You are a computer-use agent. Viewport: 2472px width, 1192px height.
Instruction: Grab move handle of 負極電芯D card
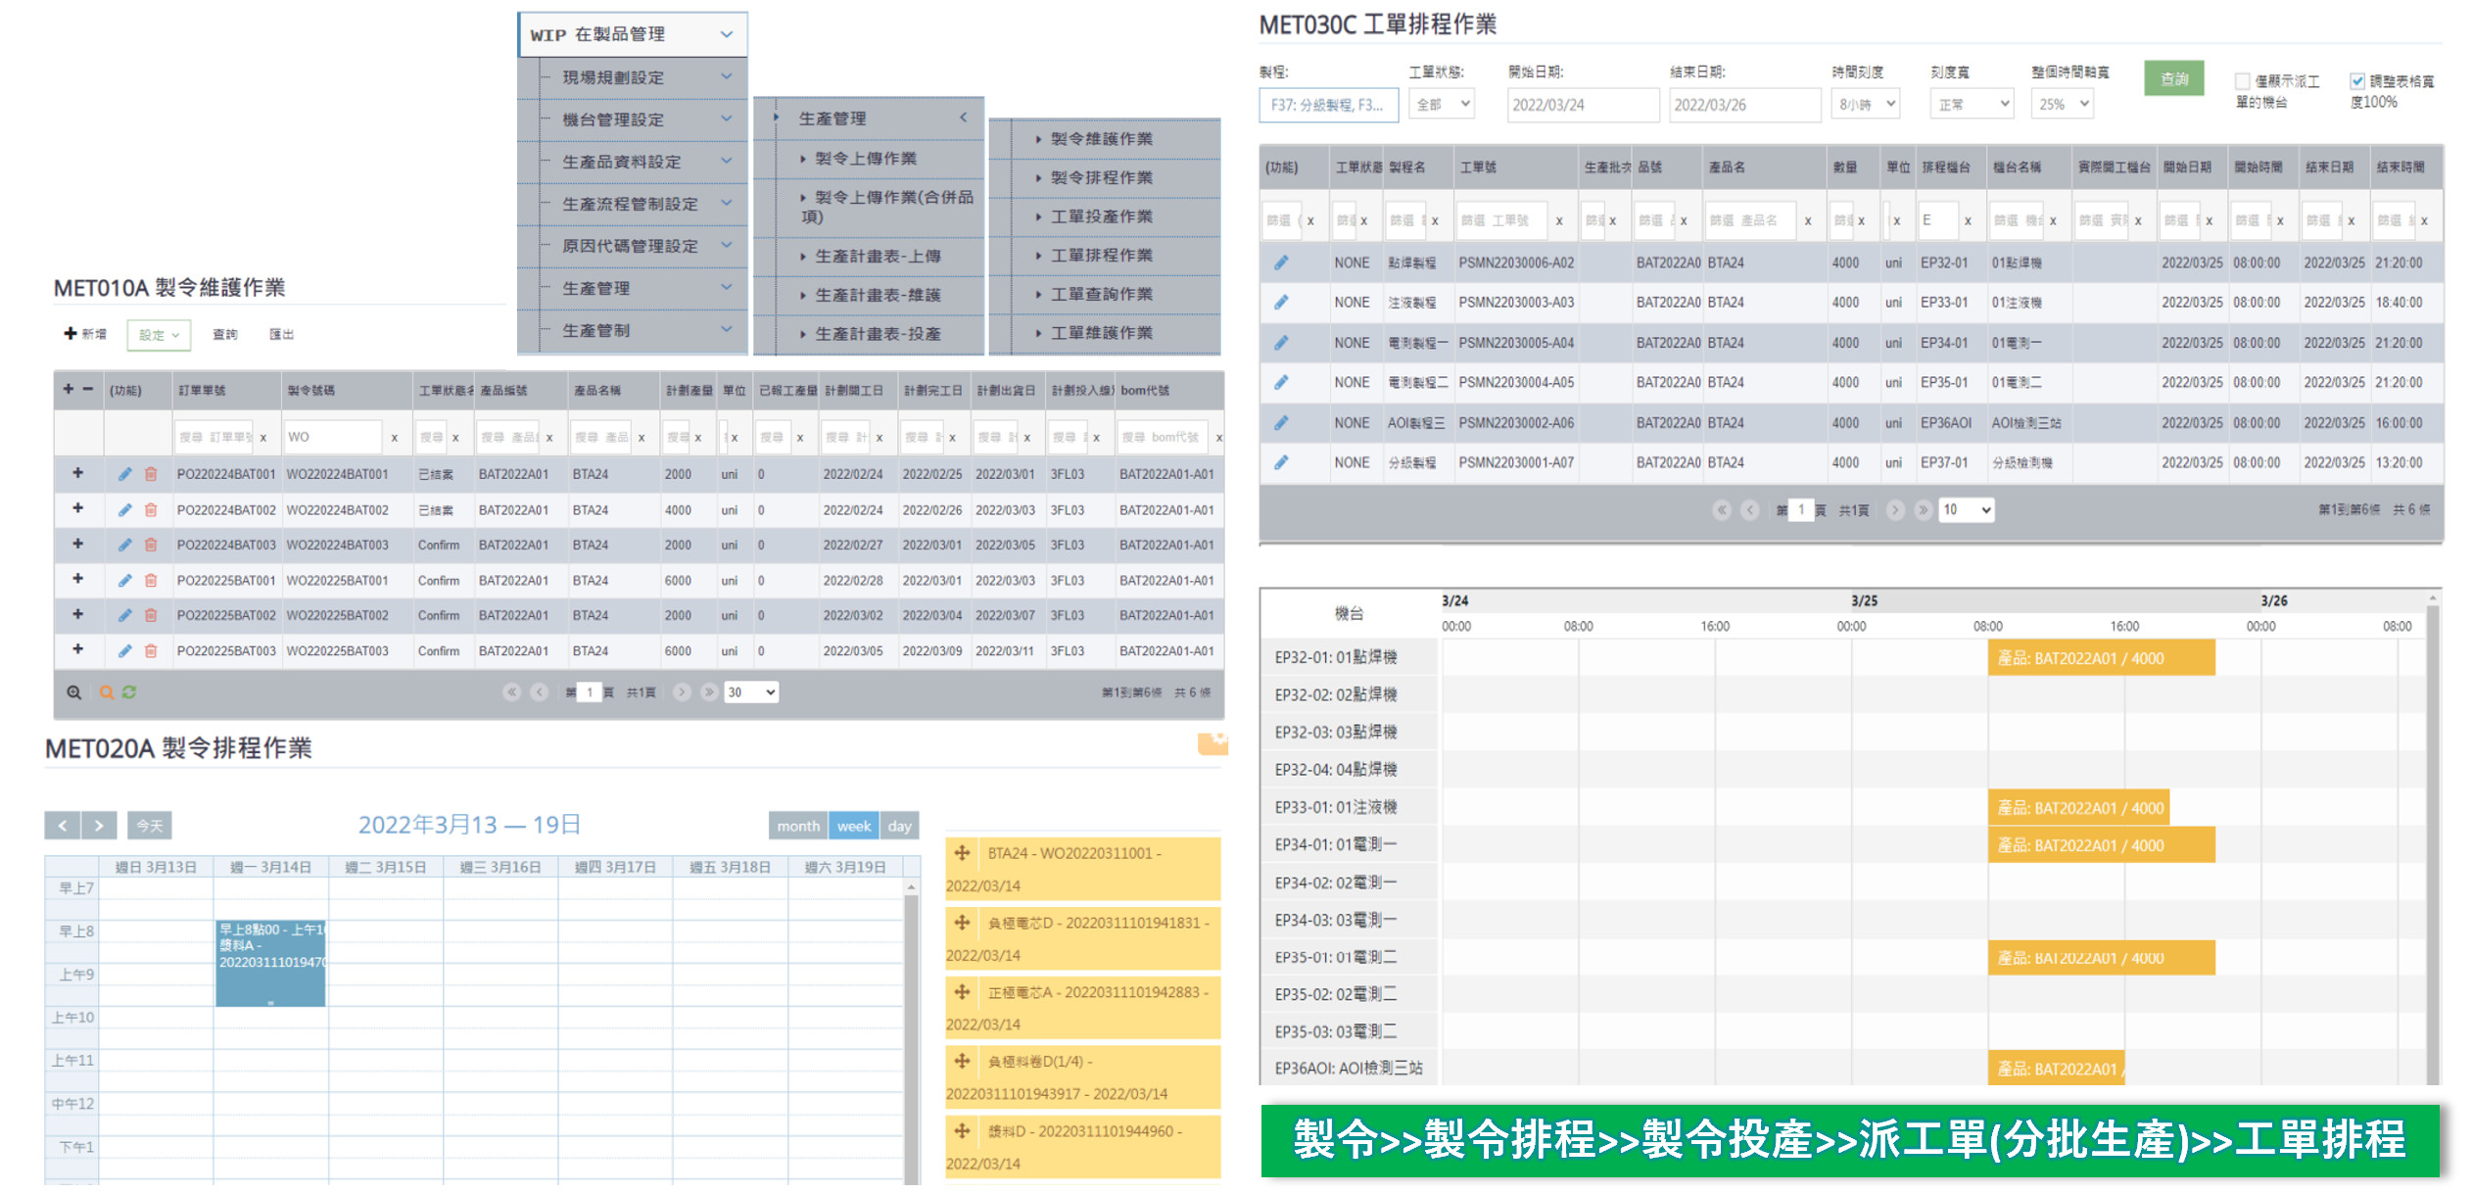tap(962, 923)
